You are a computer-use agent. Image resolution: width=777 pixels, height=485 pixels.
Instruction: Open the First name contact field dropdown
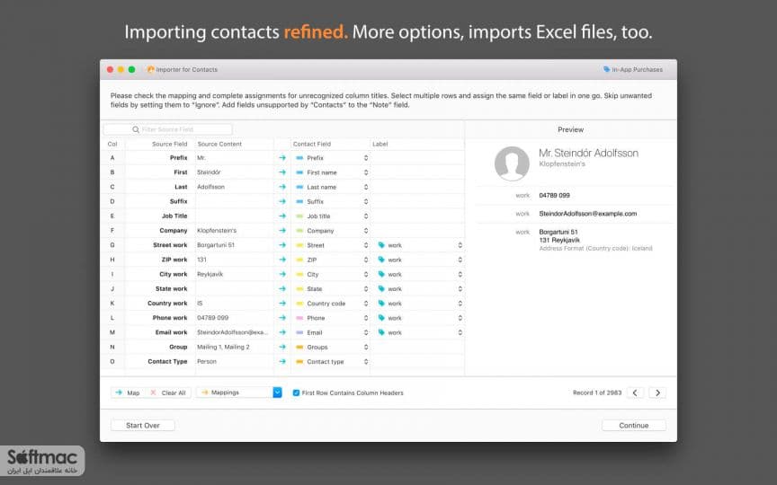pyautogui.click(x=366, y=172)
